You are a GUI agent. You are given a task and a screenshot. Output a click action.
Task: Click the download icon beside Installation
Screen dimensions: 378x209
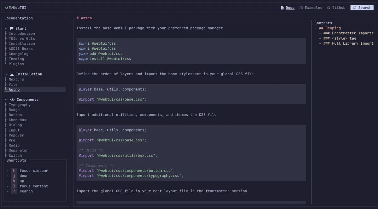12,74
